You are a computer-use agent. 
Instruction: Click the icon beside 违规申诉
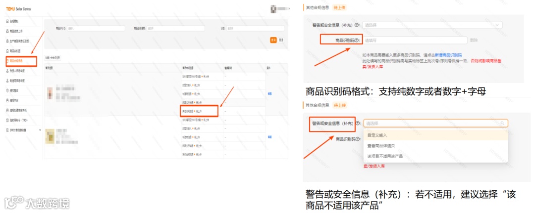[x=7, y=100]
